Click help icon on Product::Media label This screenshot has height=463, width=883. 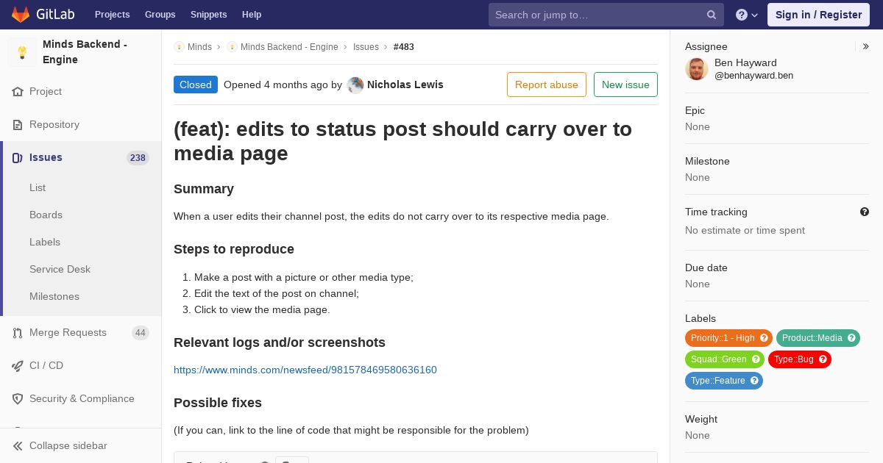coord(852,338)
